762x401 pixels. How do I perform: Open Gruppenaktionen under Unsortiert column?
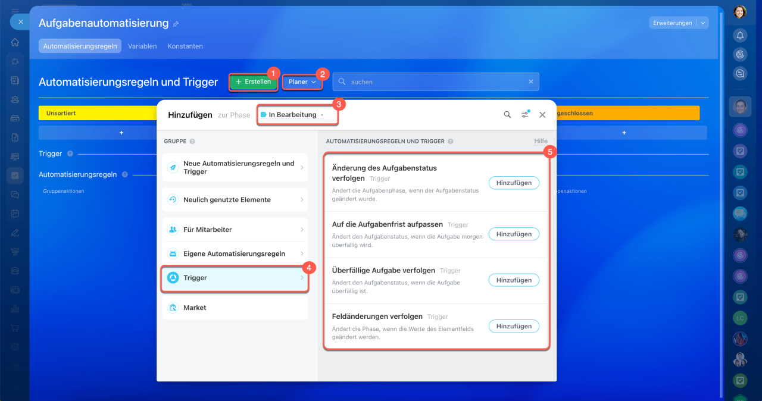coord(64,191)
